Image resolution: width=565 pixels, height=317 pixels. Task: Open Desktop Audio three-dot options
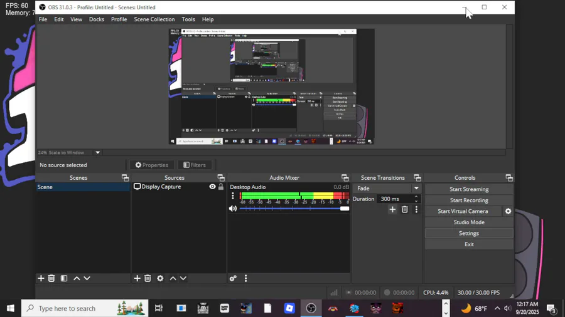tap(233, 196)
